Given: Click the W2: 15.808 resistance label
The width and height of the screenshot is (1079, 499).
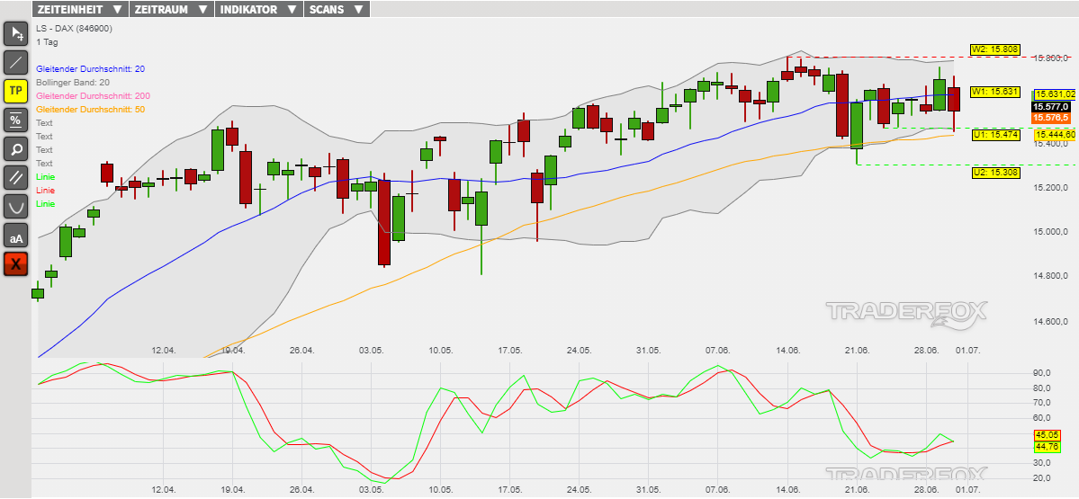Looking at the screenshot, I should (x=994, y=49).
